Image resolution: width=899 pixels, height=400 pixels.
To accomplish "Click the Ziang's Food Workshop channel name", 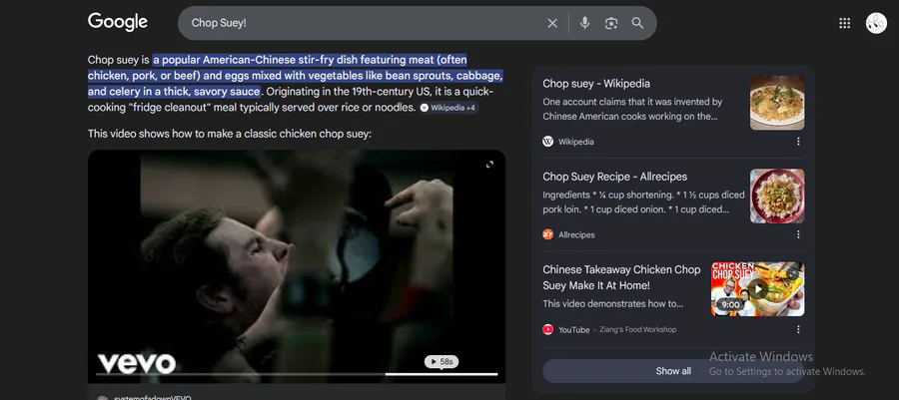I will [x=638, y=329].
